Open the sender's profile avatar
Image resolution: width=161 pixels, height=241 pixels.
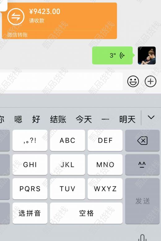pos(147,56)
